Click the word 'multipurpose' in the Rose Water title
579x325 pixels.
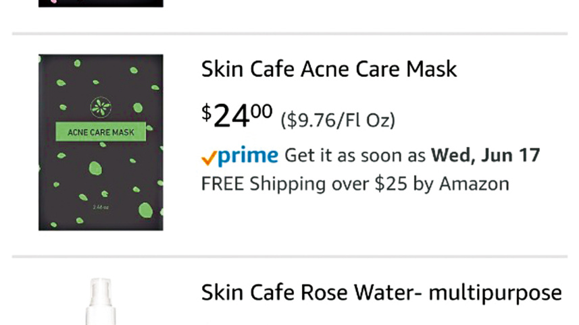tap(495, 293)
